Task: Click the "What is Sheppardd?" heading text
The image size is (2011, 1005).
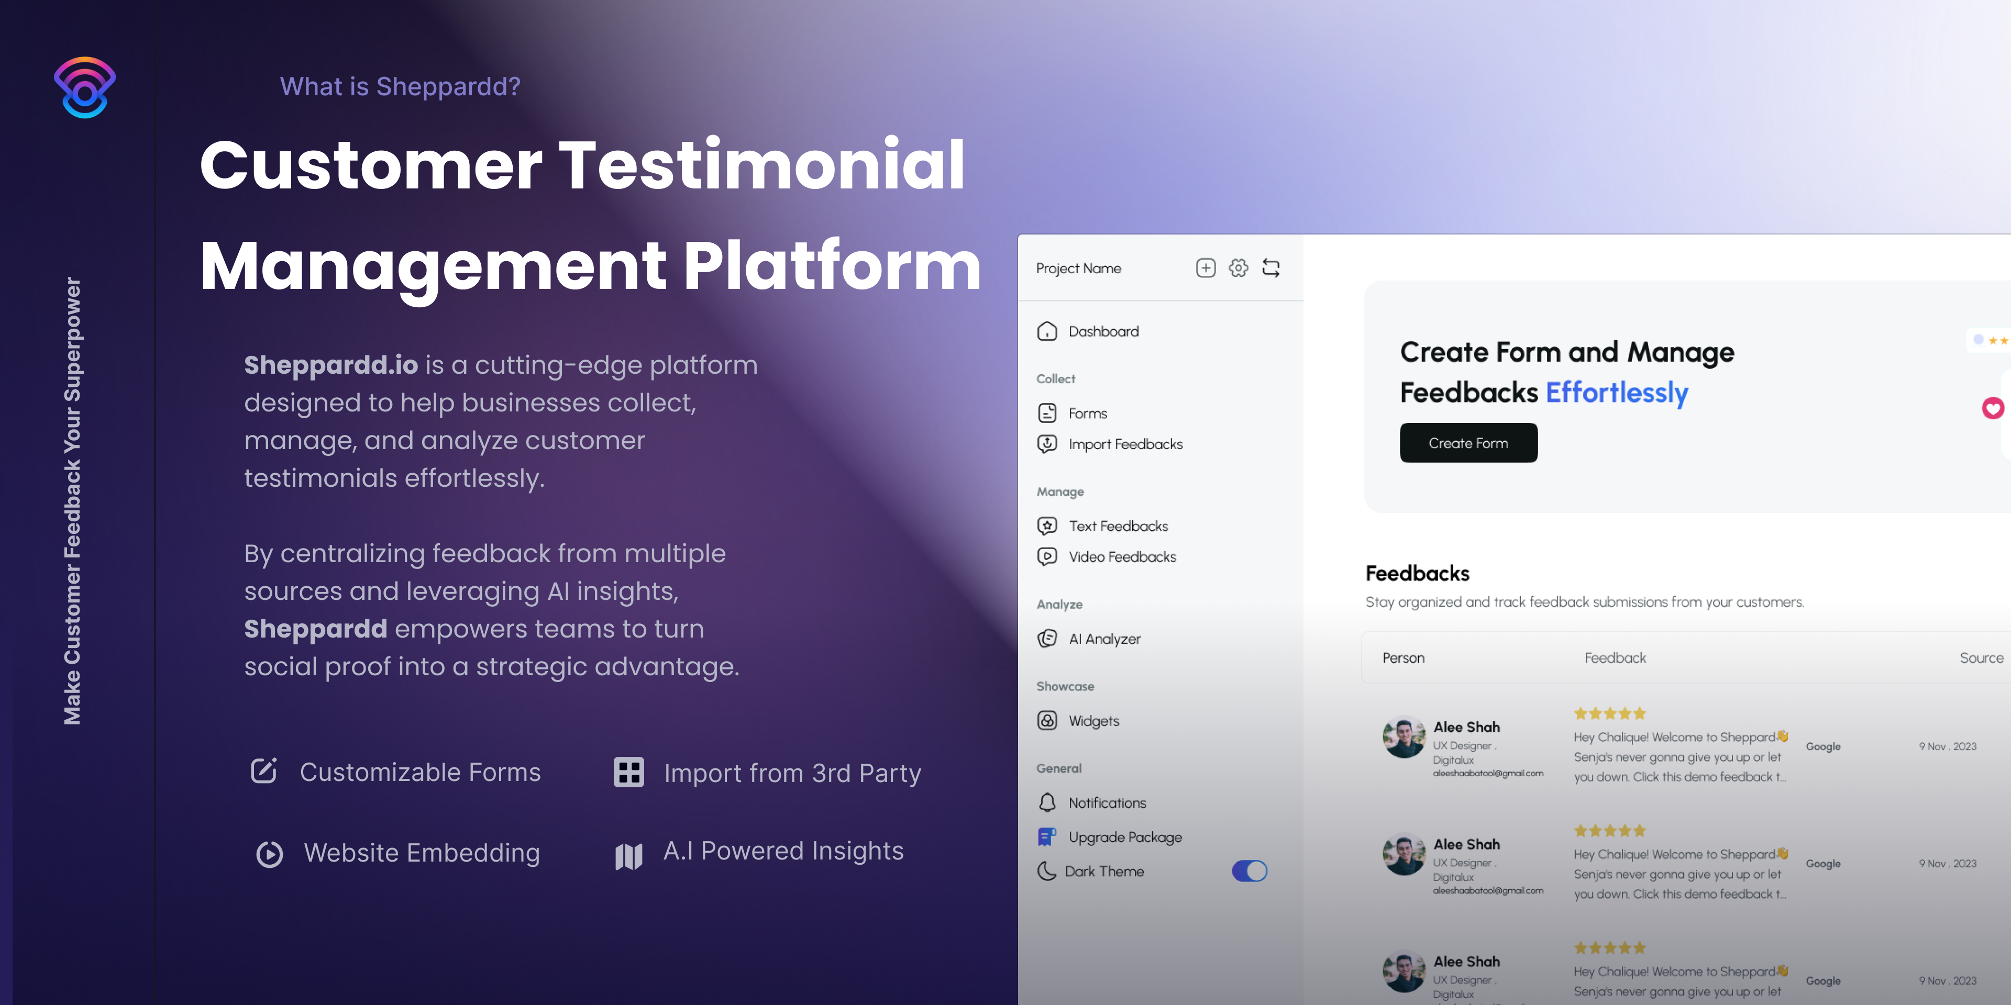Action: [x=400, y=86]
